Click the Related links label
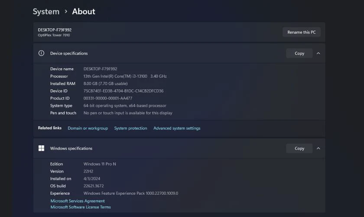The image size is (364, 217). (x=50, y=128)
